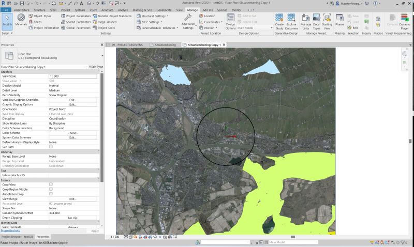
Task: Click Edit for System Color Schemes
Action: click(72, 137)
